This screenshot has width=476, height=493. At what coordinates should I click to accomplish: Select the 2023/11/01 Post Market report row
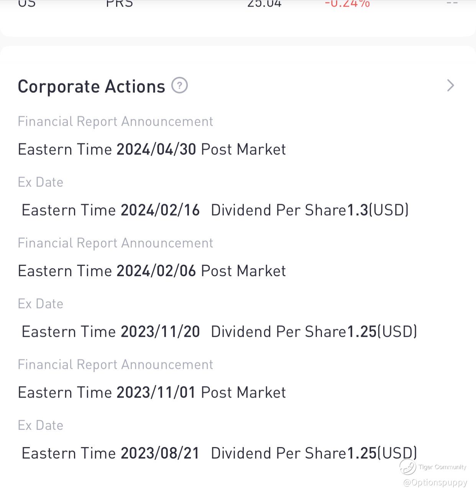tap(152, 392)
